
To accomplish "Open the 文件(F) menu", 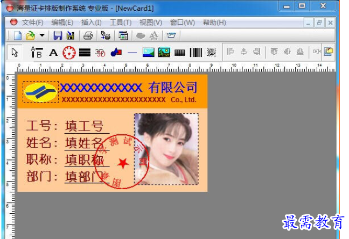I will coord(32,23).
